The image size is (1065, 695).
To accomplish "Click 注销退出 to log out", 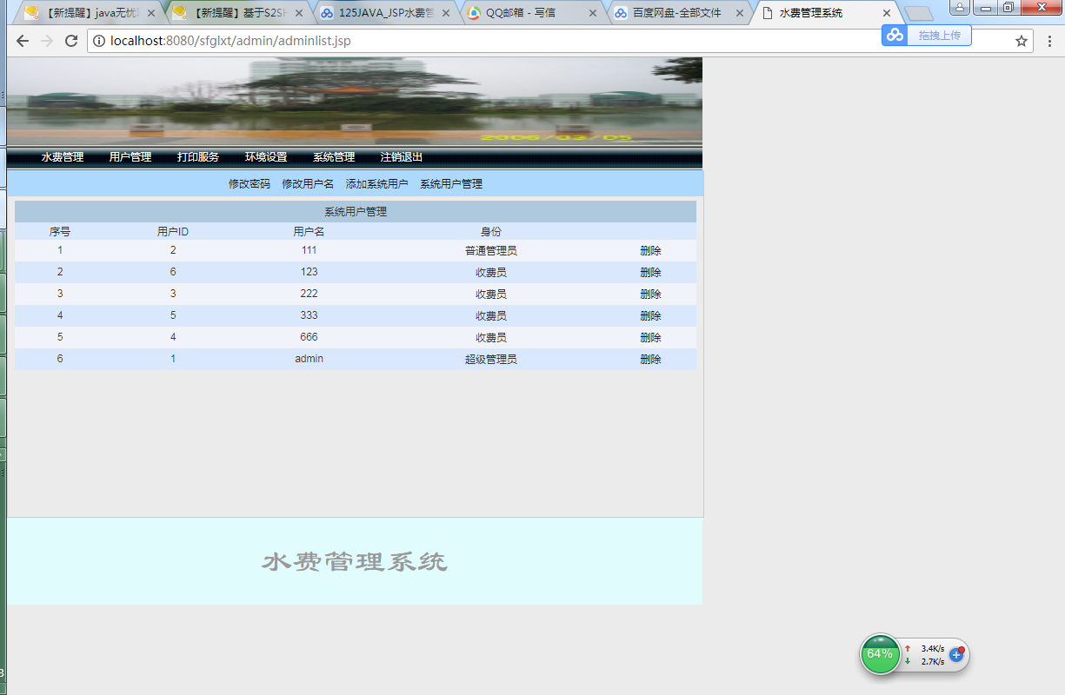I will point(402,157).
